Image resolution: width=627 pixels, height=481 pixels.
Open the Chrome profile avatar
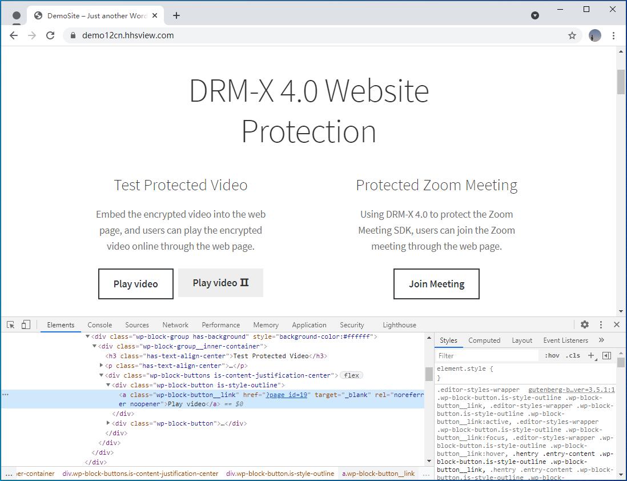point(594,35)
